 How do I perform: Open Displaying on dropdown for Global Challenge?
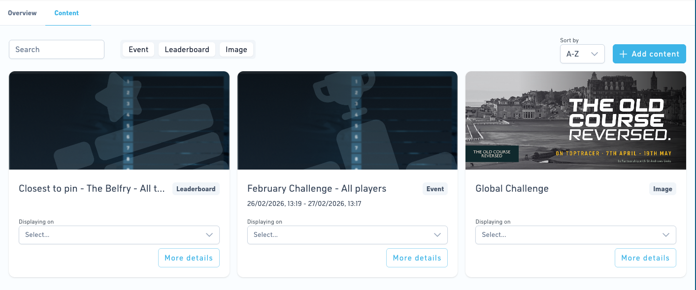point(576,235)
